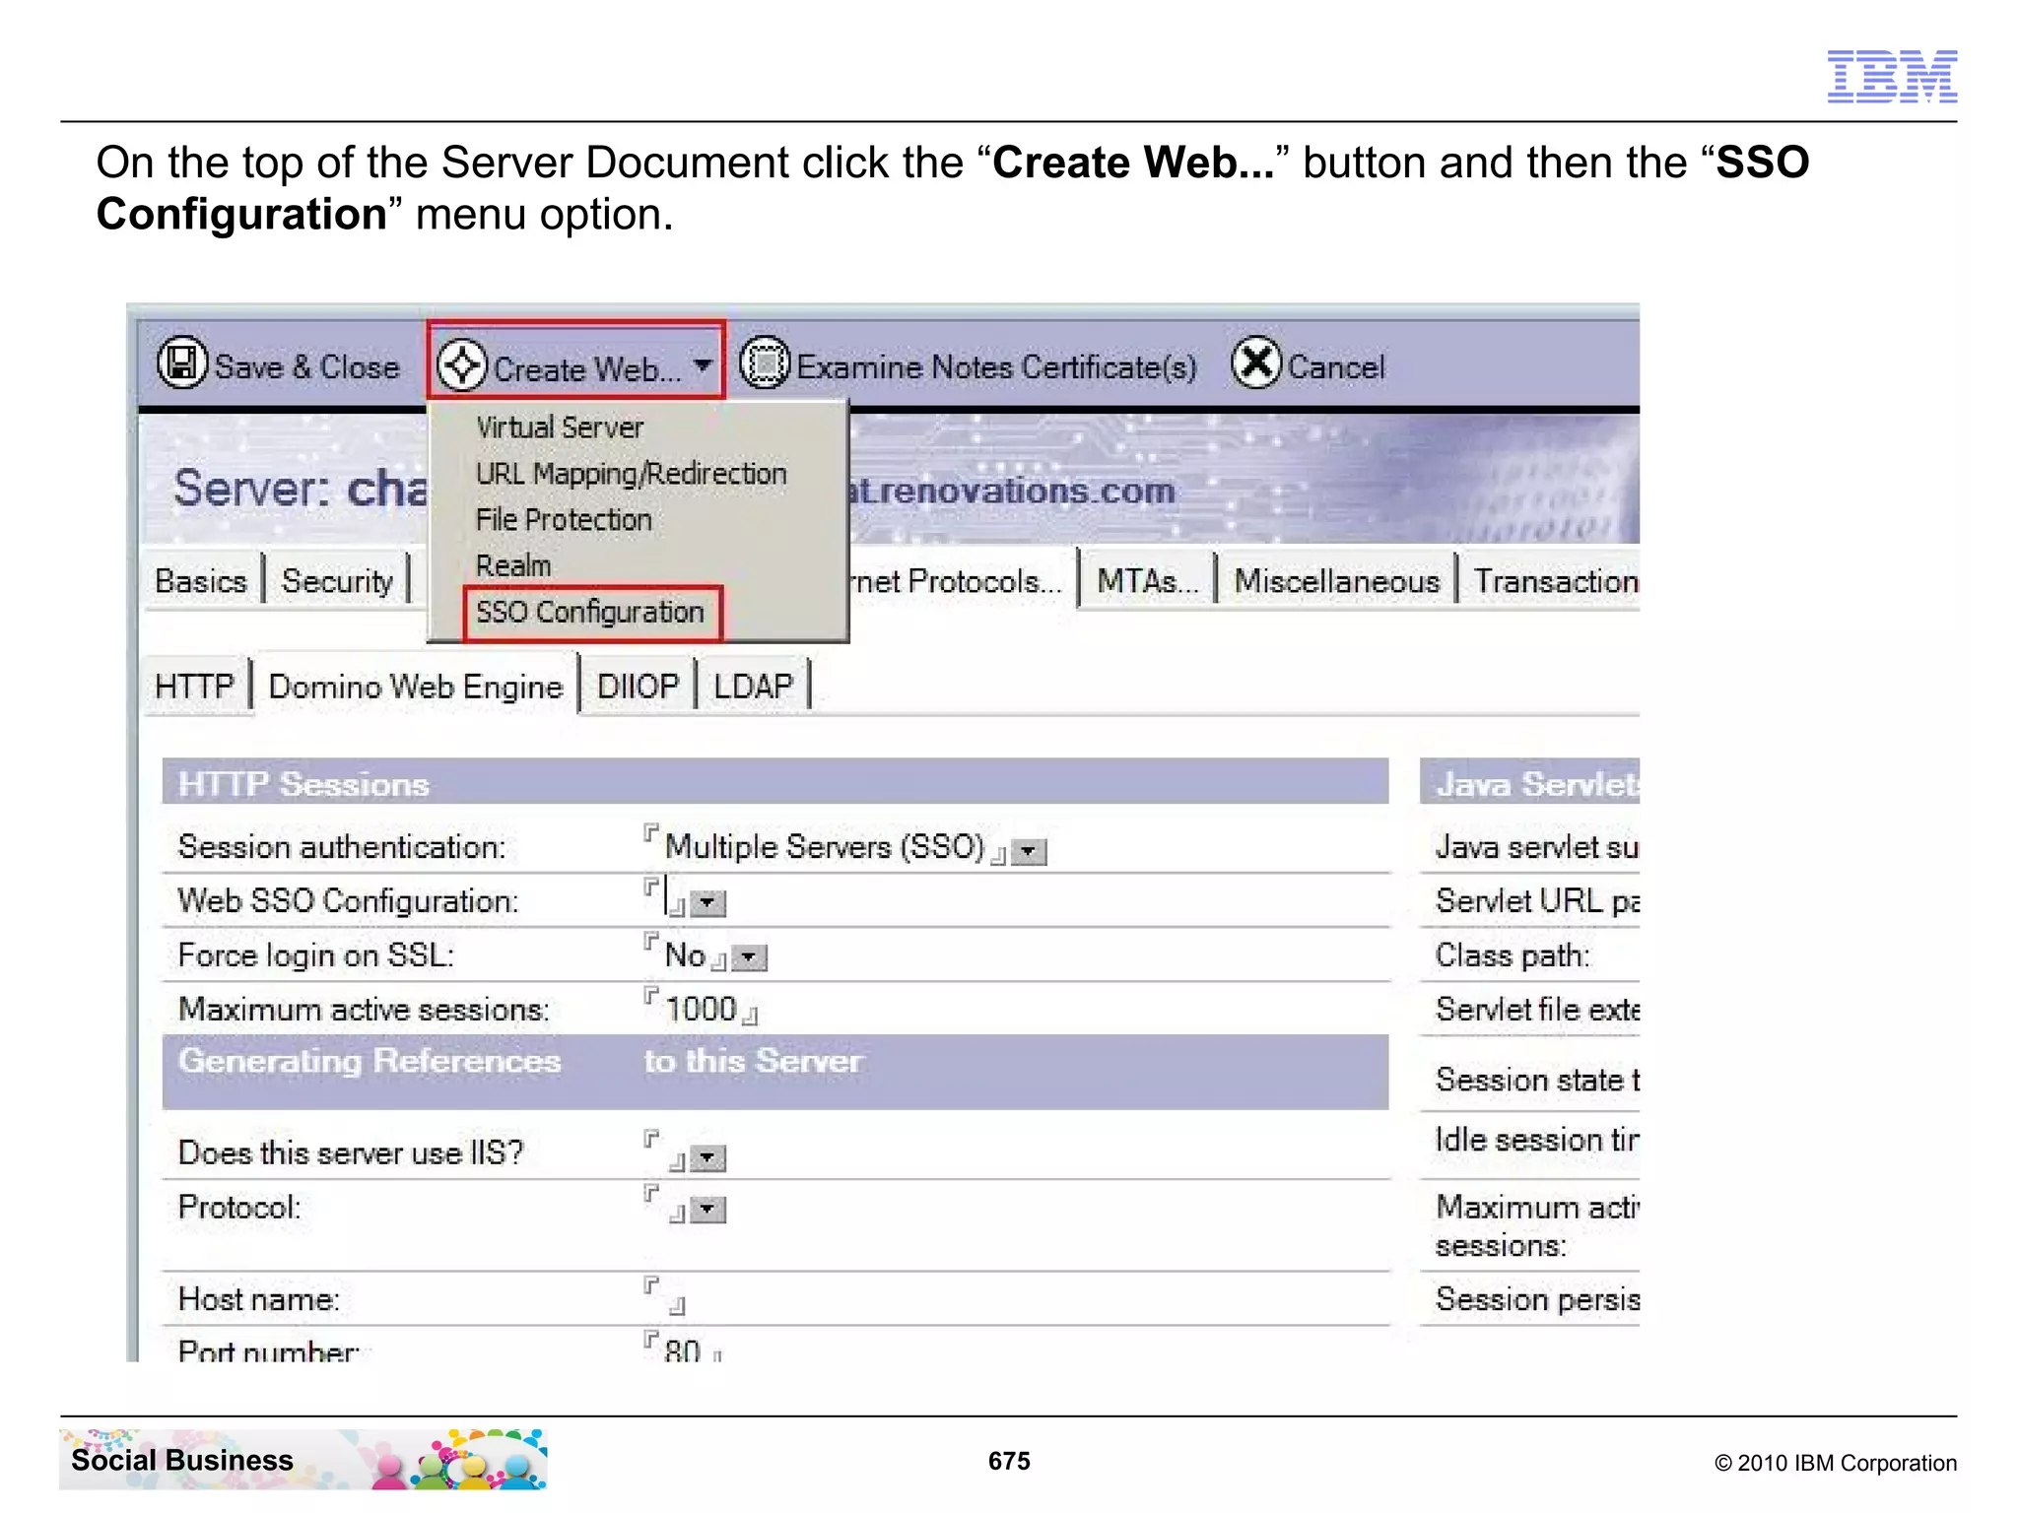Switch to the LDAP sub-tab
This screenshot has height=1513, width=2018.
pos(753,686)
